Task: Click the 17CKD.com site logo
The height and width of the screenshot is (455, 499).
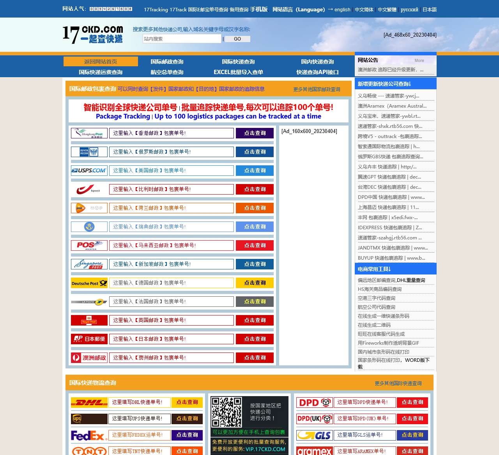Action: 93,35
